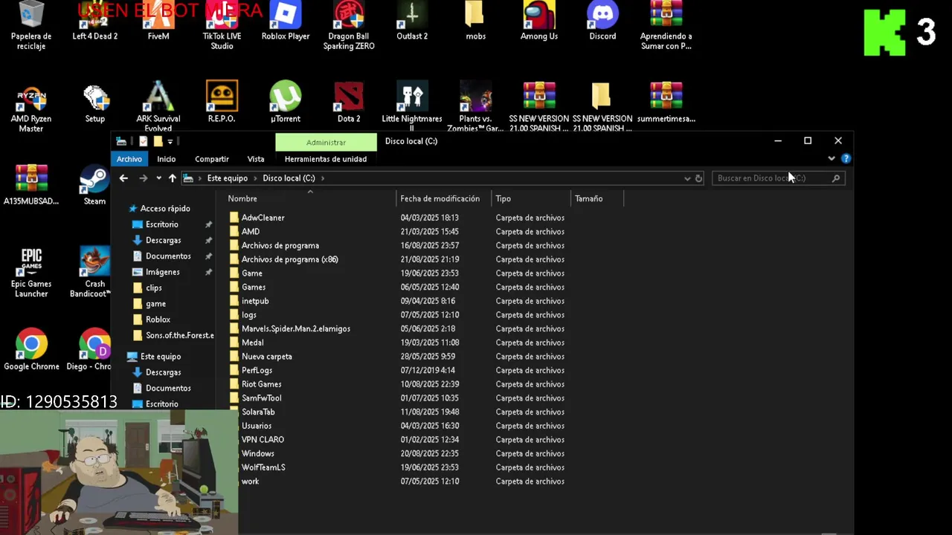Open the quick access toolbar customize dropdown
Image resolution: width=952 pixels, height=535 pixels.
tap(170, 141)
